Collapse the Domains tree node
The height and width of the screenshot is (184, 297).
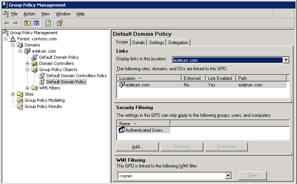tap(13, 45)
